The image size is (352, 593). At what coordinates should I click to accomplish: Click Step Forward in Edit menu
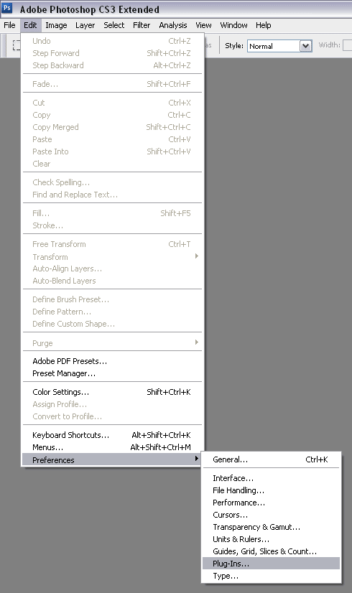112,53
